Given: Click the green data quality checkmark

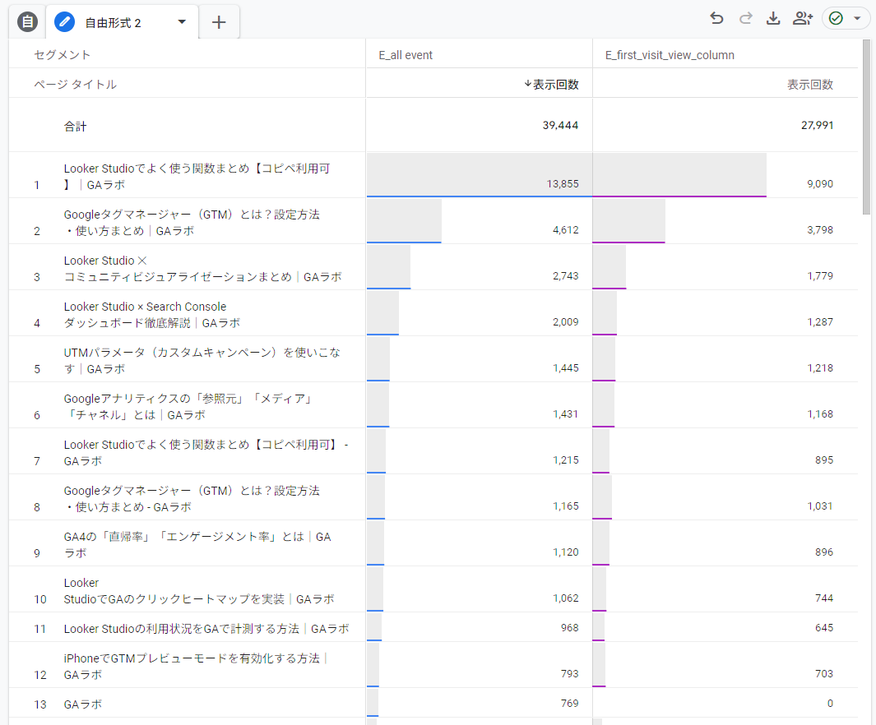Looking at the screenshot, I should (836, 18).
